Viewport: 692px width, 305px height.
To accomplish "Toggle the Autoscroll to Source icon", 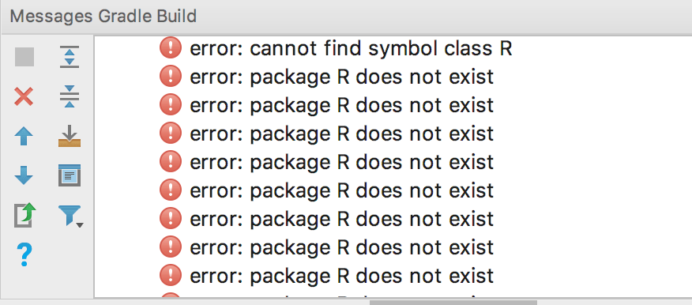I will click(70, 137).
